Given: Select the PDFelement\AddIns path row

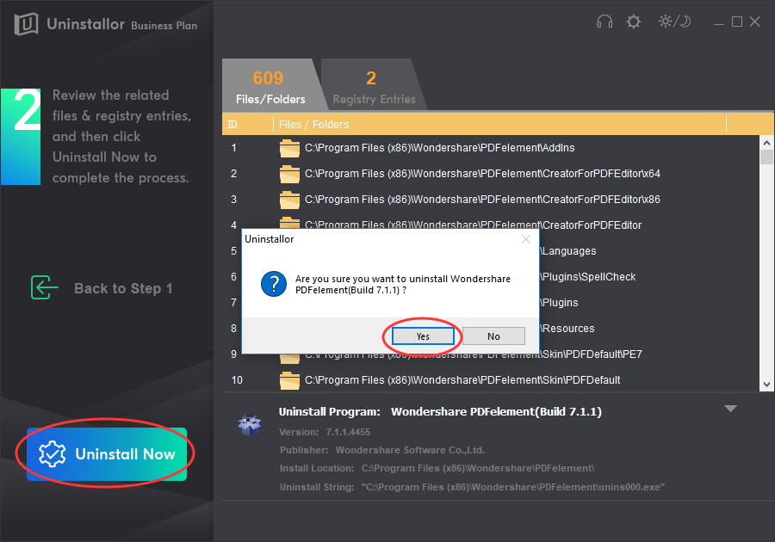Looking at the screenshot, I should click(x=491, y=148).
